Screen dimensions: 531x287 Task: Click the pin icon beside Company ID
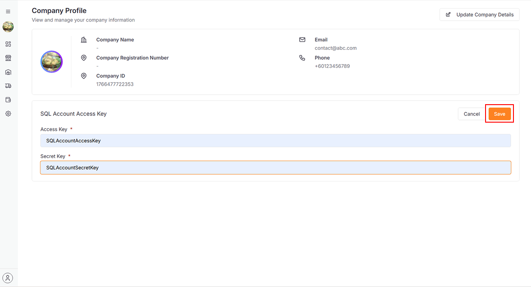point(84,76)
